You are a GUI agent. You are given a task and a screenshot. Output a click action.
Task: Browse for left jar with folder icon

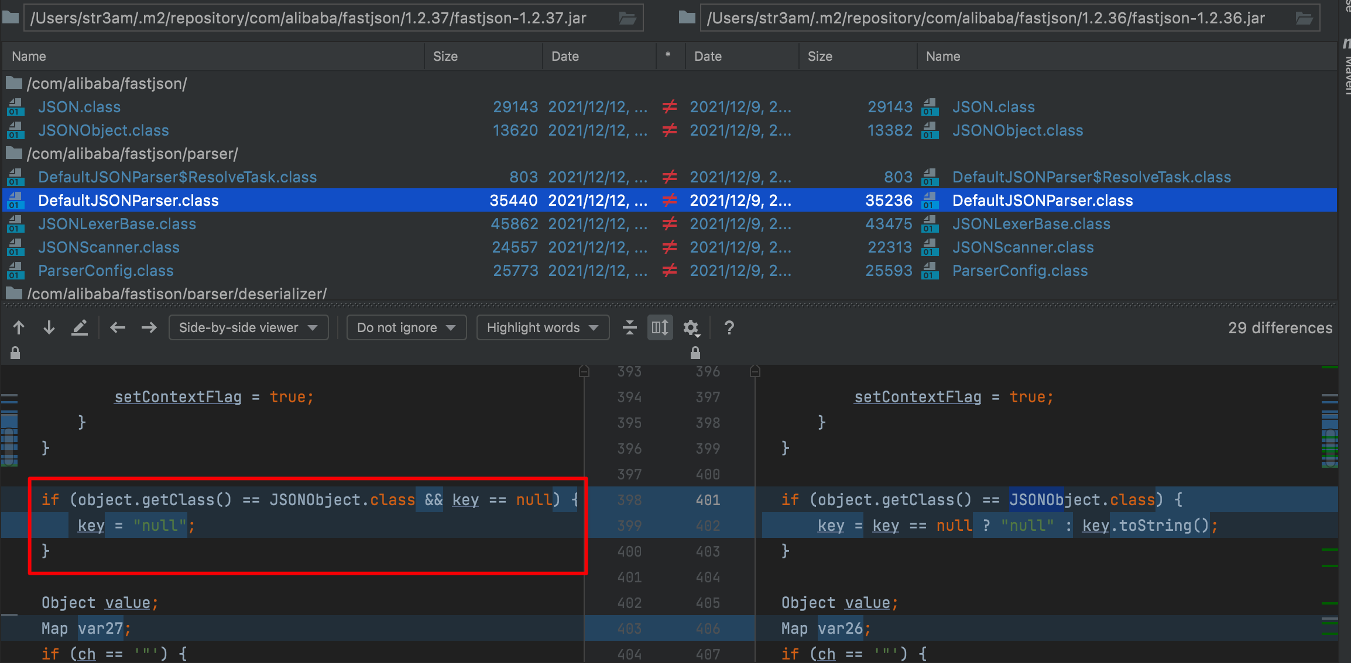click(x=628, y=18)
